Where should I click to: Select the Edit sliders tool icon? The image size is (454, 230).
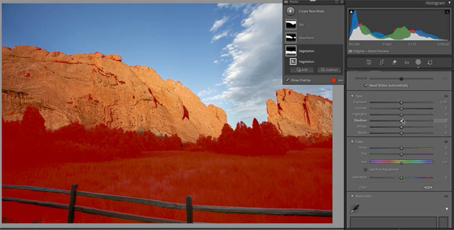(x=369, y=62)
